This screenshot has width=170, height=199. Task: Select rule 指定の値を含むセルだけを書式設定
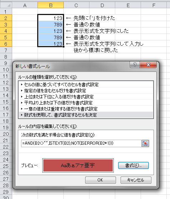click(x=86, y=91)
